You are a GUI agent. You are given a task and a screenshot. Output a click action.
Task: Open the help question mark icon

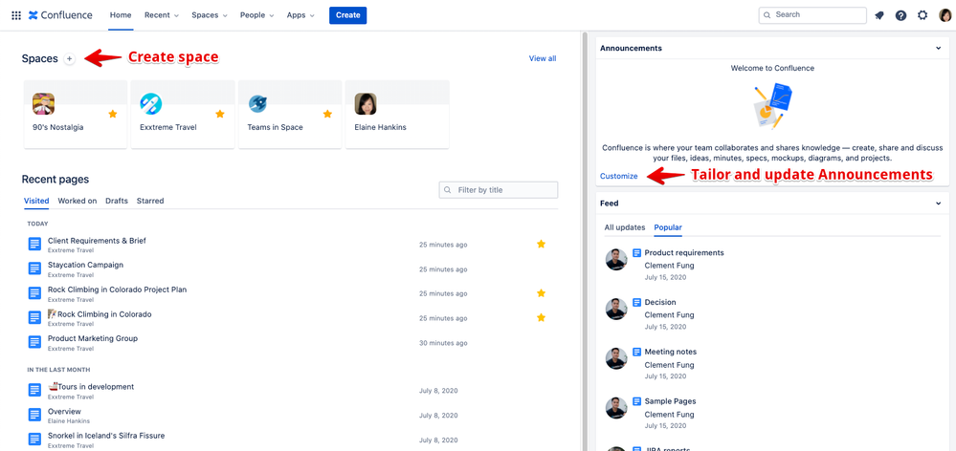(900, 16)
